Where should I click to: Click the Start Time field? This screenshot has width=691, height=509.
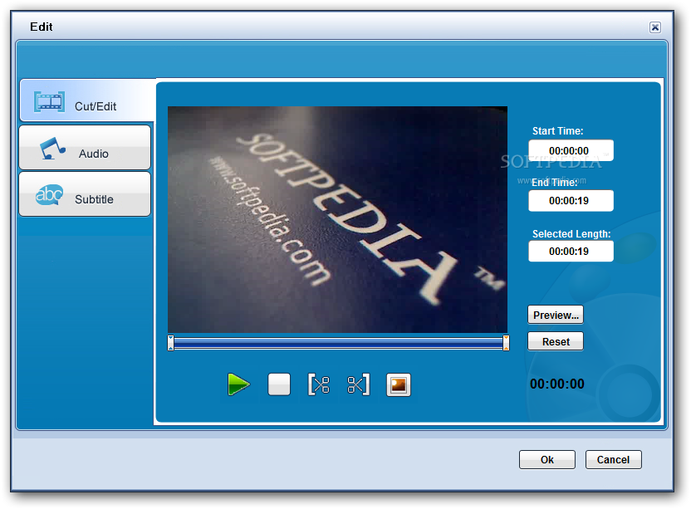tap(571, 151)
